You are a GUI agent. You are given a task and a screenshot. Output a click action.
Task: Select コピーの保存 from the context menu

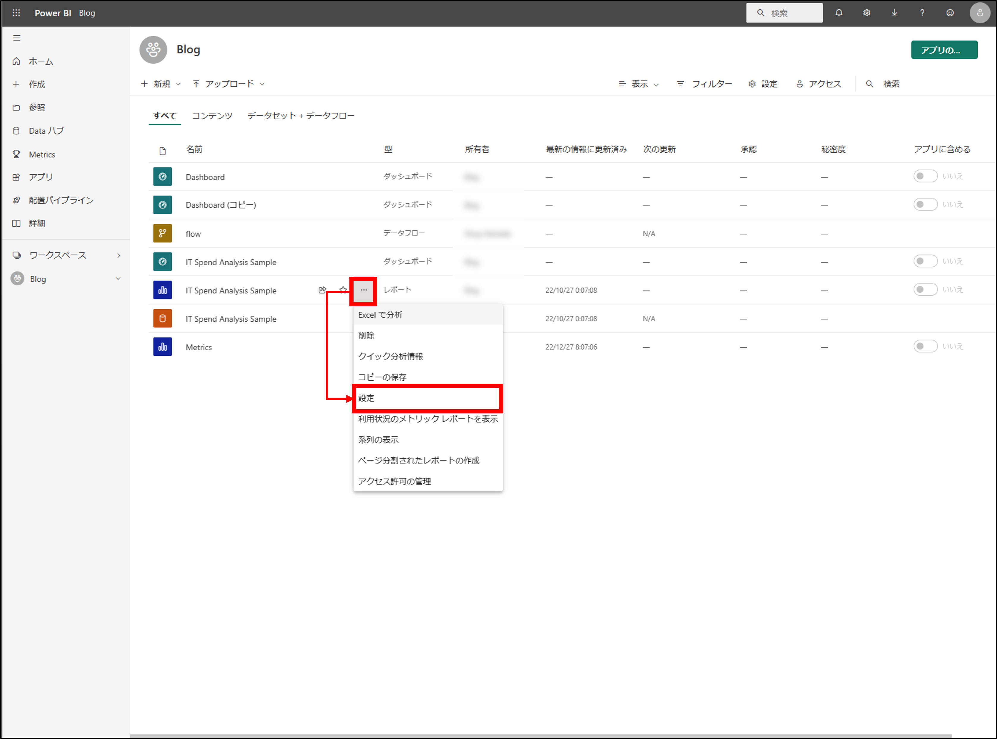pos(382,377)
